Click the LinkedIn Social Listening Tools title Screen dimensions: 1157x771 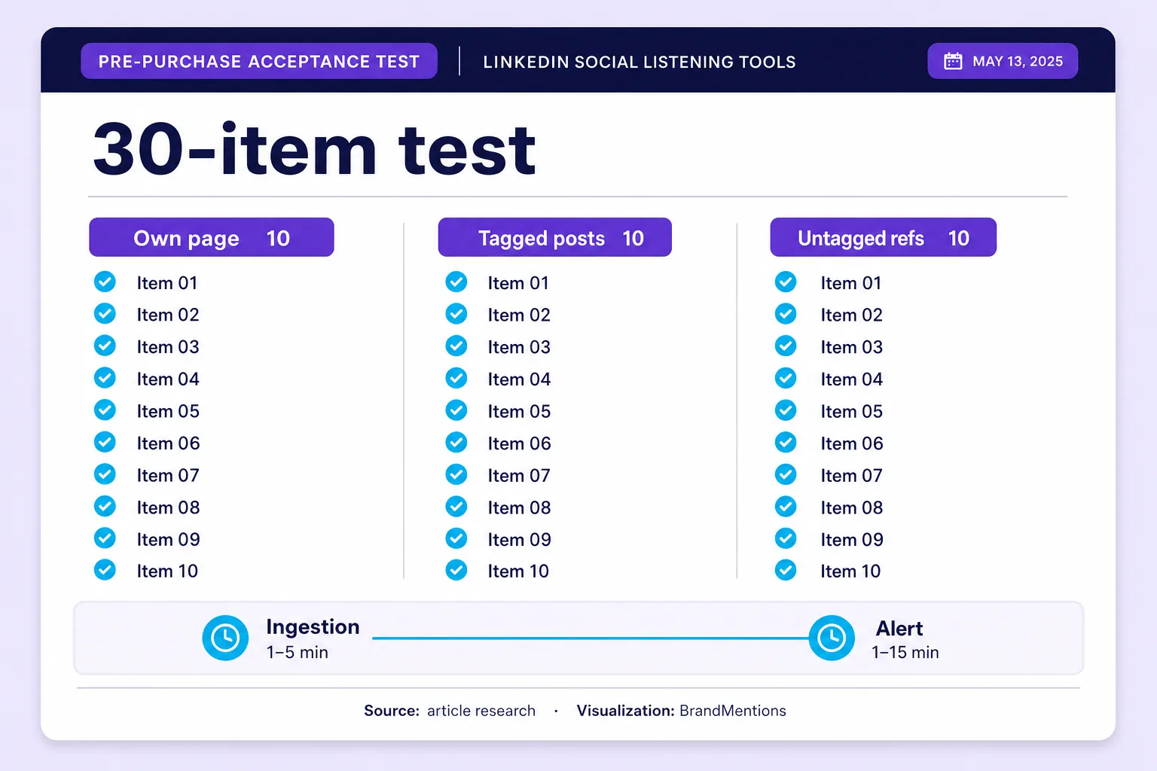640,62
